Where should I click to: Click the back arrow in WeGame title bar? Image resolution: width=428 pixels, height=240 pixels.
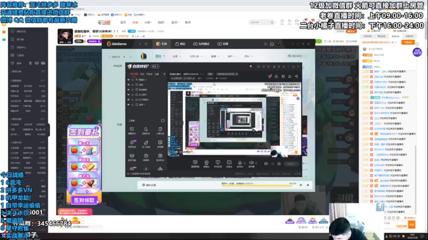(x=140, y=44)
